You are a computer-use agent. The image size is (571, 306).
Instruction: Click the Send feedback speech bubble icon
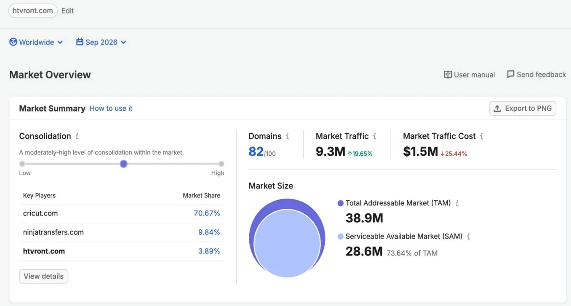point(511,75)
